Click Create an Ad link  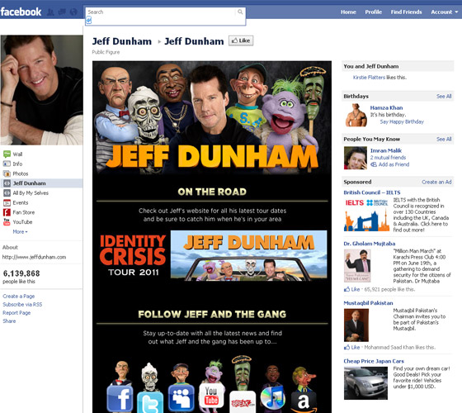(x=436, y=182)
